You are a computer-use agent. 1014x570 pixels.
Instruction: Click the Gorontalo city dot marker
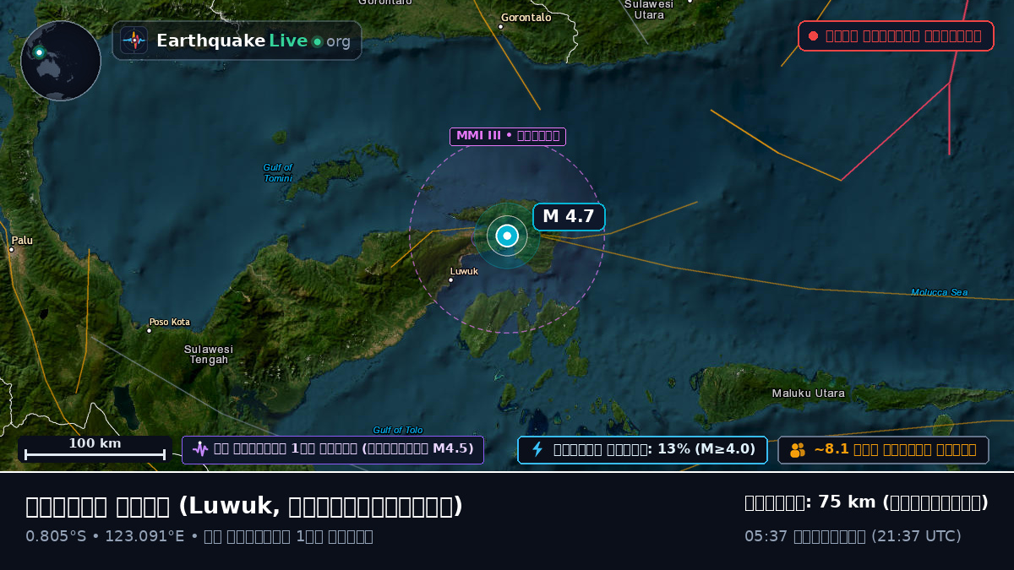(500, 26)
